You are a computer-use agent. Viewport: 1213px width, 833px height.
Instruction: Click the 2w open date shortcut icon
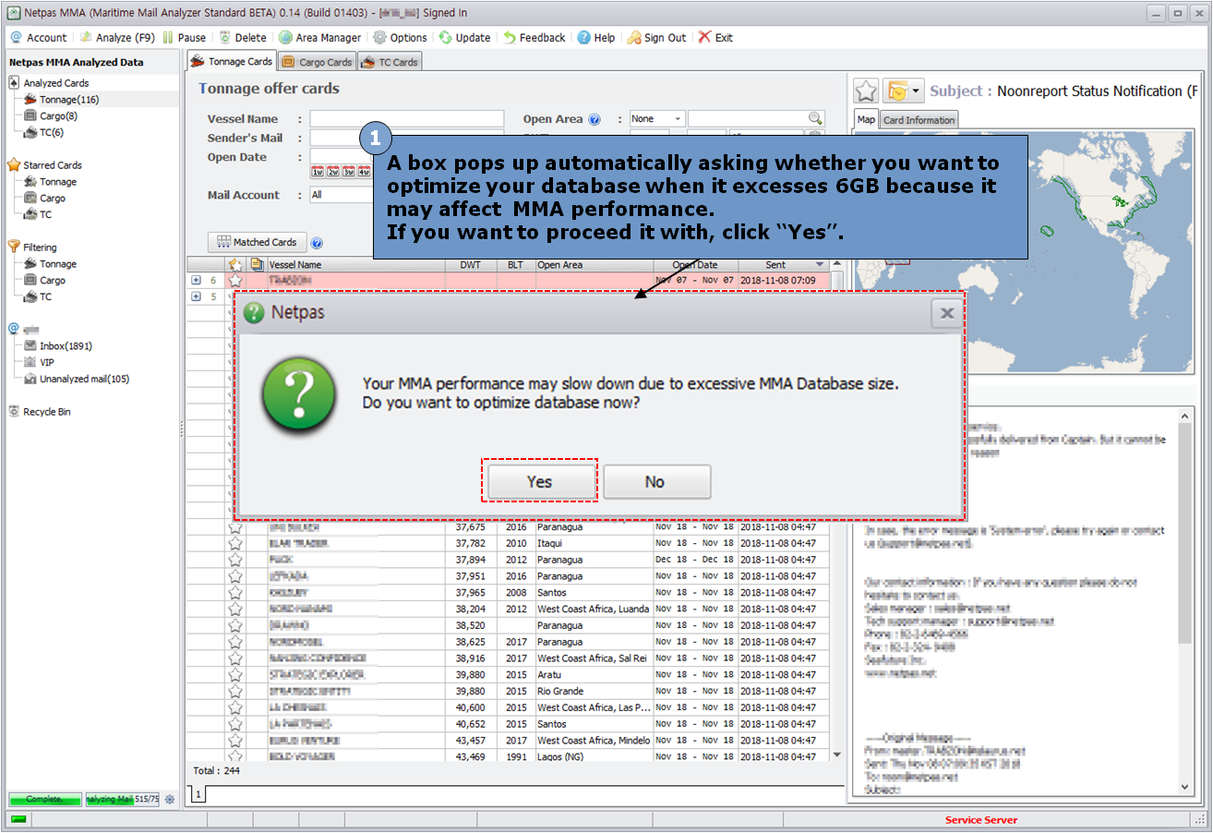[x=333, y=172]
